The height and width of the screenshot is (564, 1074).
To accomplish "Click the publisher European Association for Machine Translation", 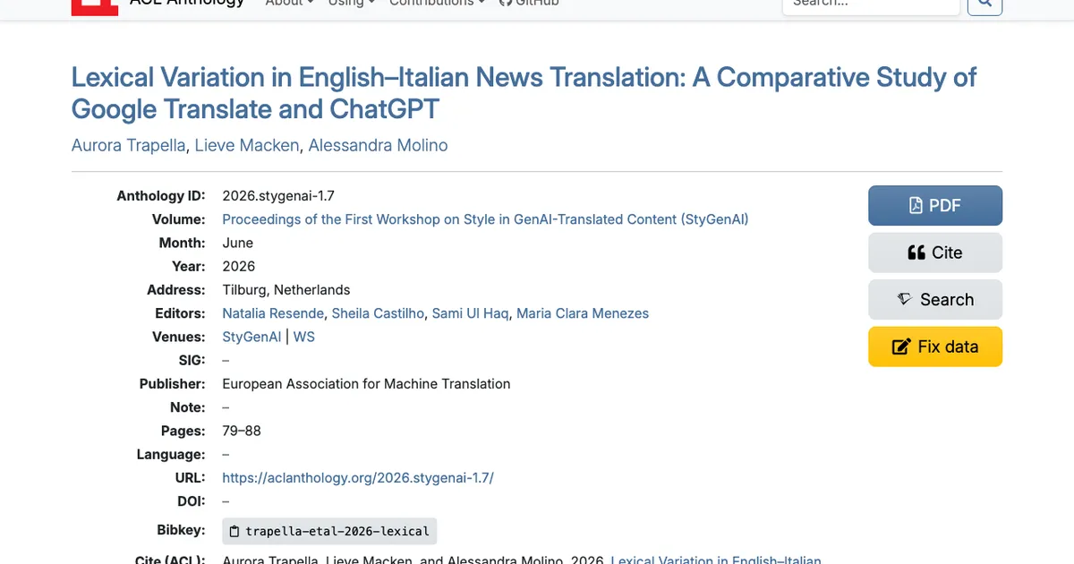I will coord(366,384).
